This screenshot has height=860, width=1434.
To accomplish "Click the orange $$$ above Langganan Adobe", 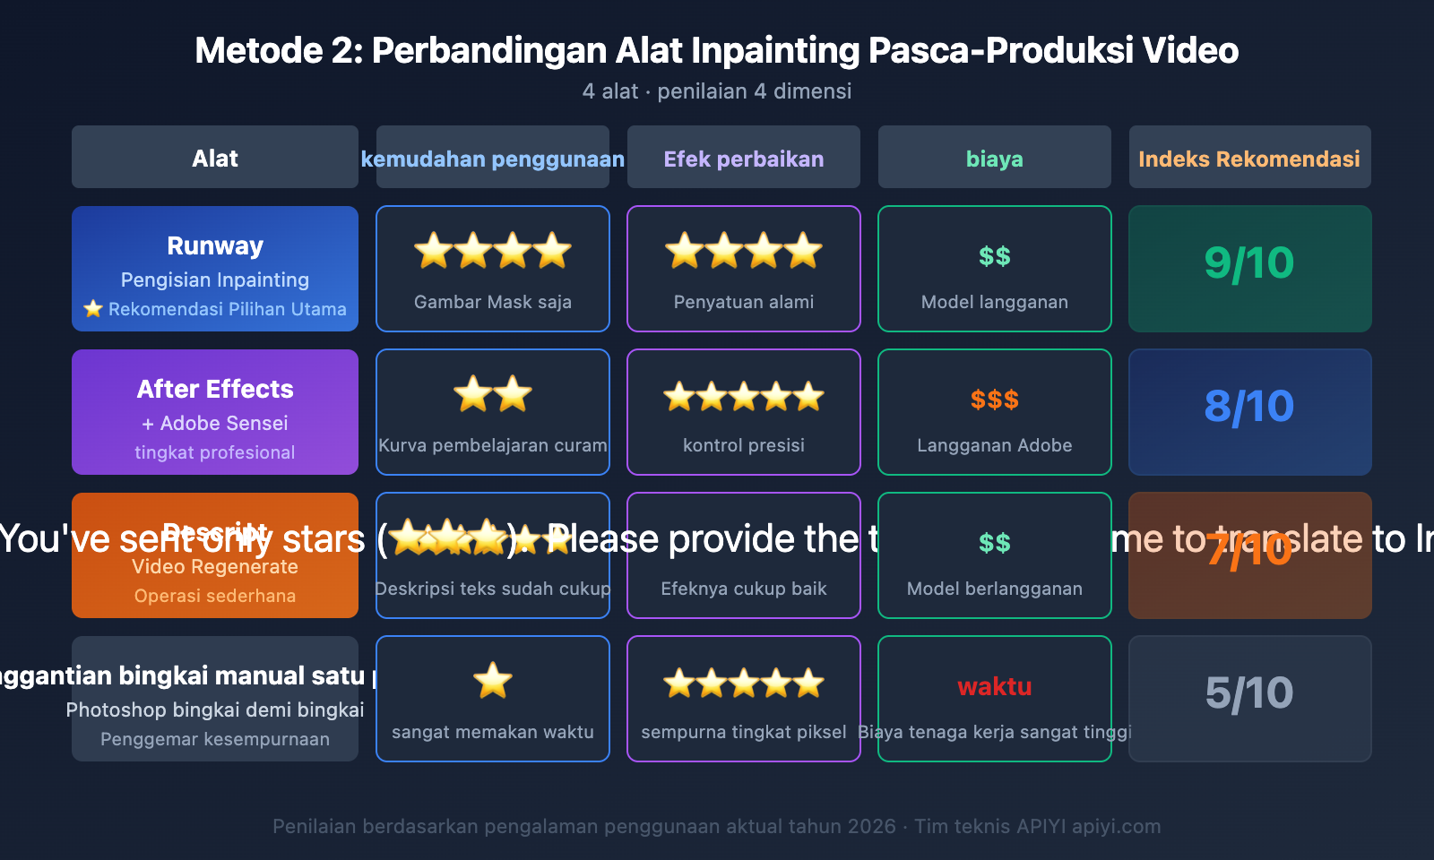I will pyautogui.click(x=995, y=400).
